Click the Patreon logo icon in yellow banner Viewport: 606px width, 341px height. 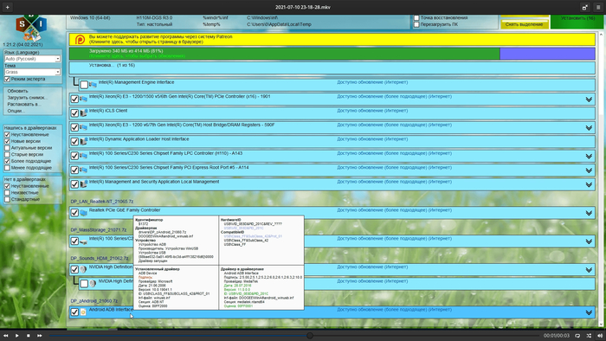pyautogui.click(x=80, y=40)
